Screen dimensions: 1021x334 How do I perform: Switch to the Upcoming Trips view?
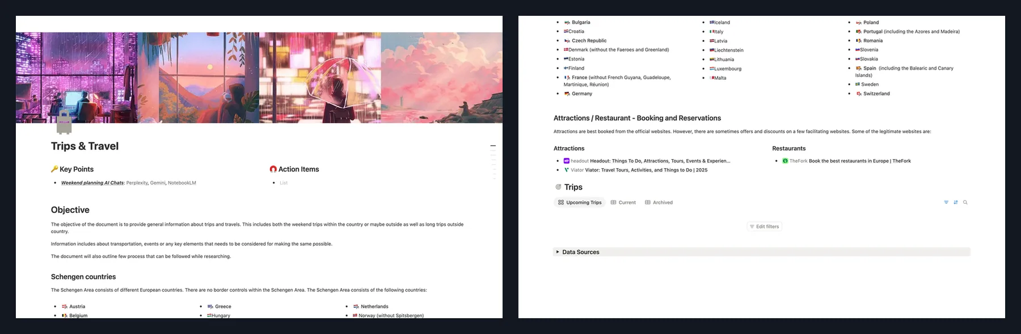click(580, 202)
